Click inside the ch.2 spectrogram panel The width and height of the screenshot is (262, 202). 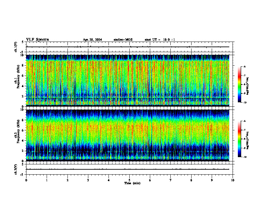tap(128, 135)
